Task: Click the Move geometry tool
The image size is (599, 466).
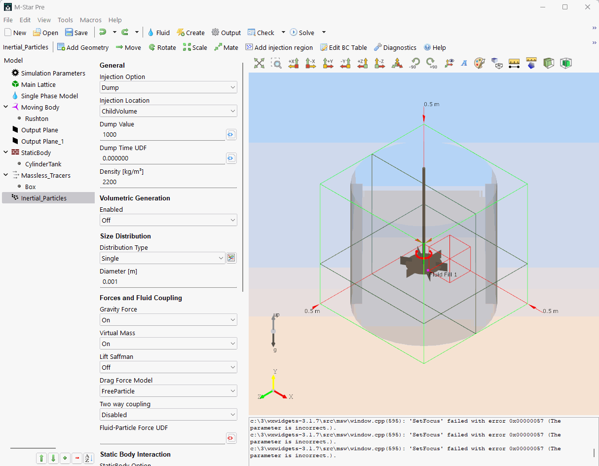Action: pyautogui.click(x=128, y=47)
